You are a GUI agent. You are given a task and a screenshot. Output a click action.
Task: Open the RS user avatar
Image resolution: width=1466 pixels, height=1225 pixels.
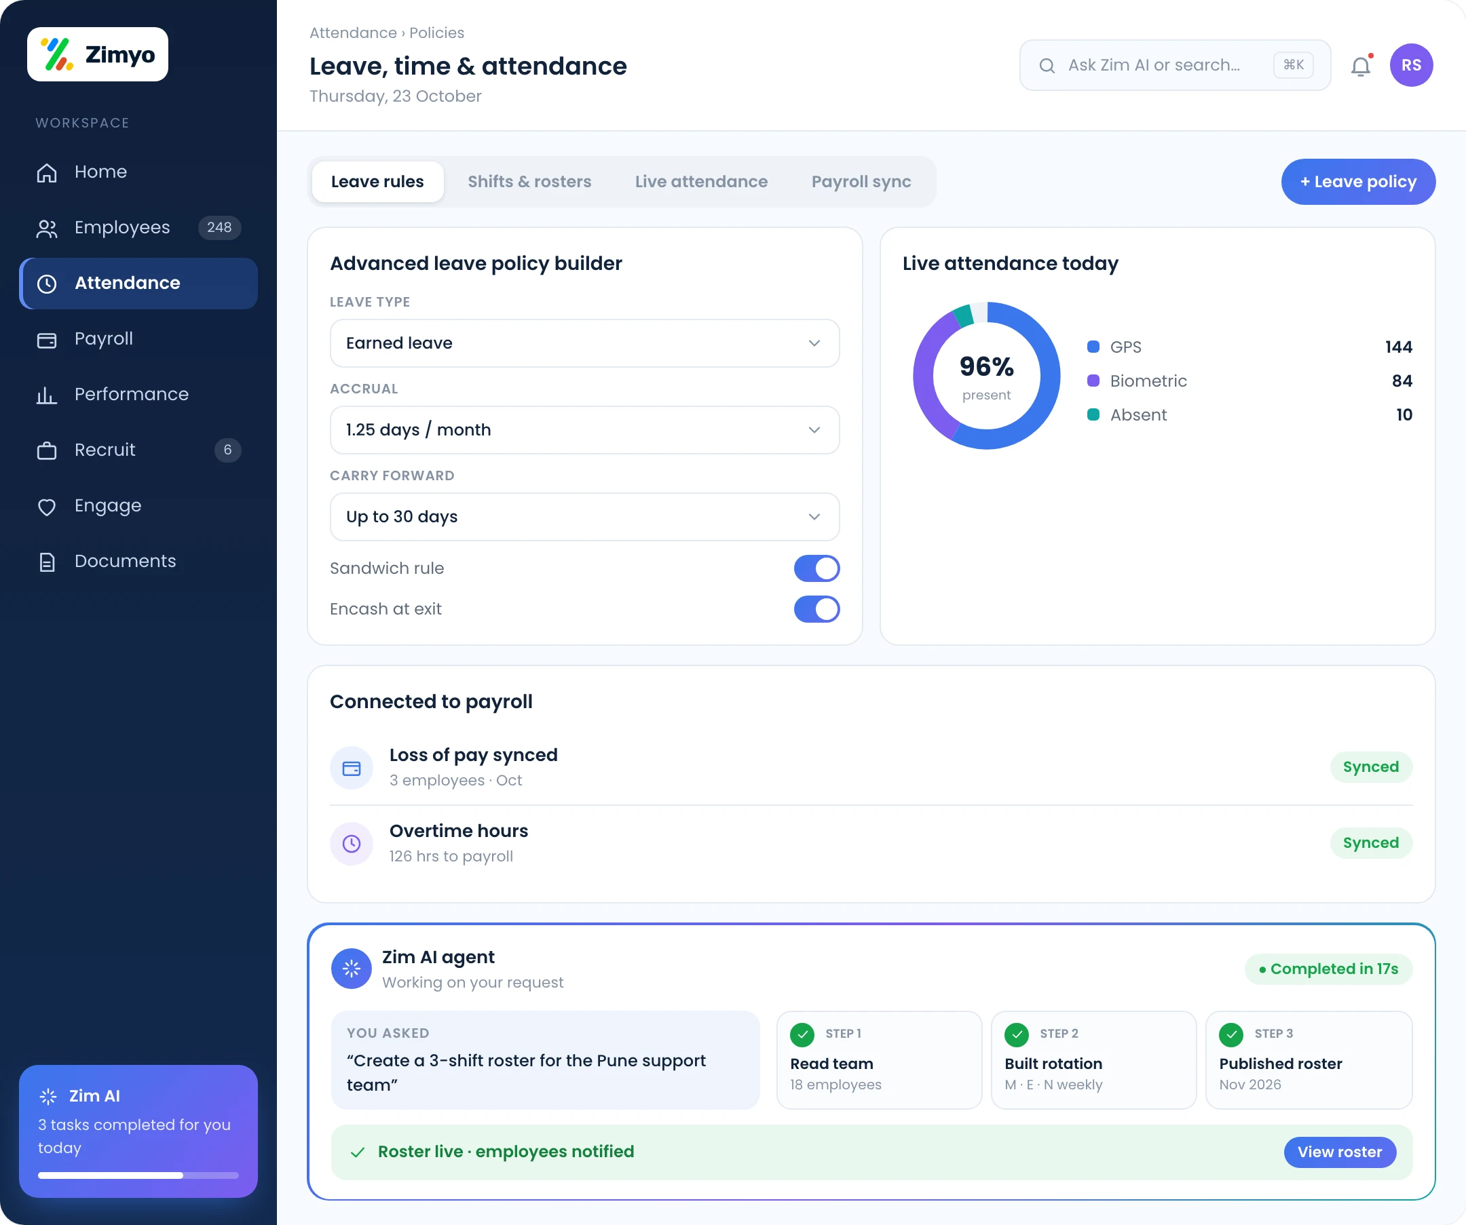pos(1411,65)
